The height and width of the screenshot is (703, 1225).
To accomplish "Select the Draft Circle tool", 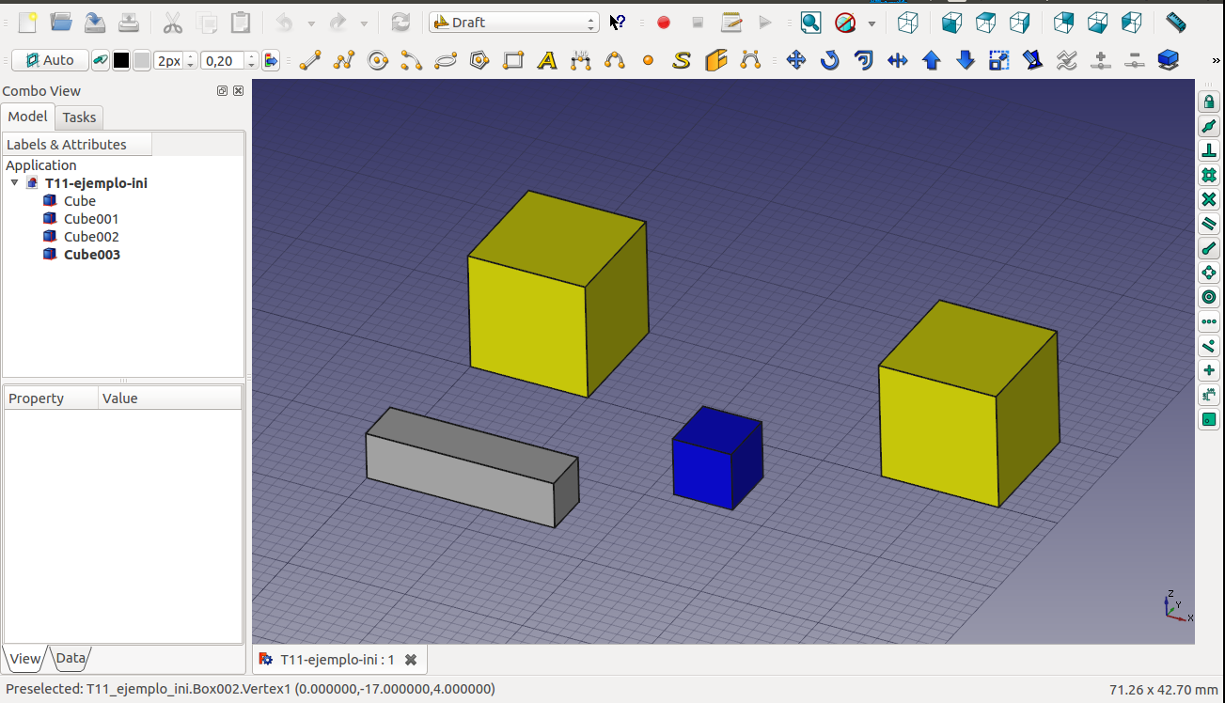I will point(378,61).
